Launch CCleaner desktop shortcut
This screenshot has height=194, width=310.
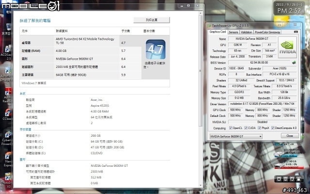(x=8, y=113)
